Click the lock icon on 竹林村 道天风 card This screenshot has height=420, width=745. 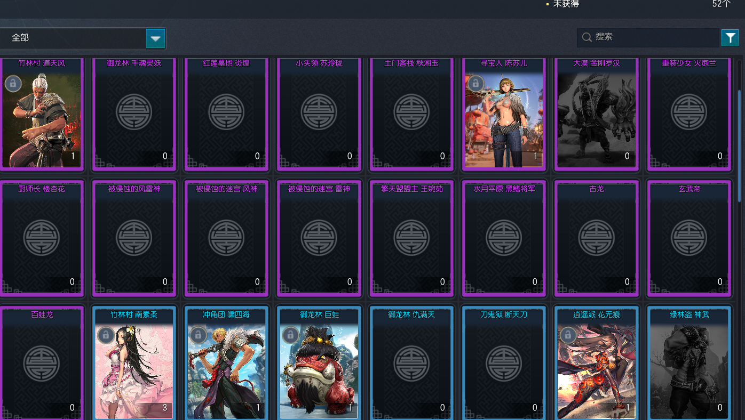(13, 83)
